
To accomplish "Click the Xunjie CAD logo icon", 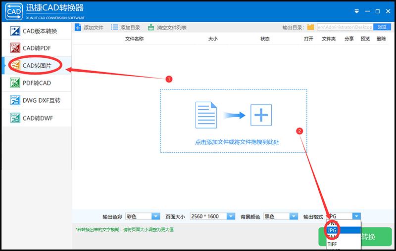I will 14,11.
